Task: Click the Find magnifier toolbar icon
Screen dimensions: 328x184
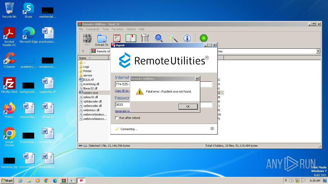Action: (x=159, y=38)
